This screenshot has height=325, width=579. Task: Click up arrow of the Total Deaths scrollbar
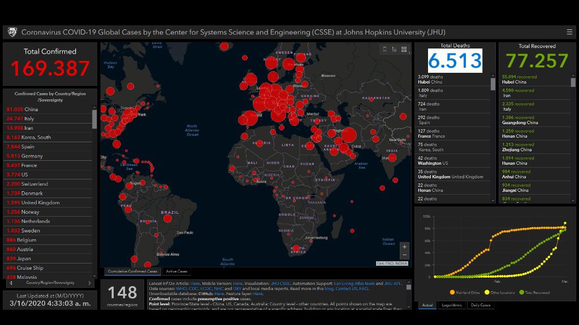click(492, 76)
